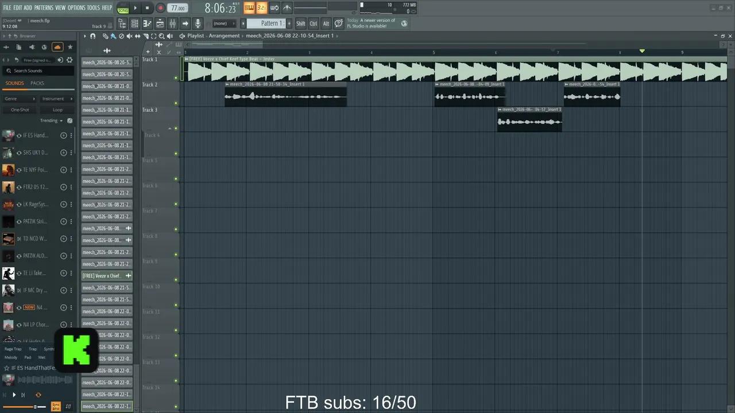Click the newer version of FL Studio notice
735x413 pixels.
click(378, 24)
